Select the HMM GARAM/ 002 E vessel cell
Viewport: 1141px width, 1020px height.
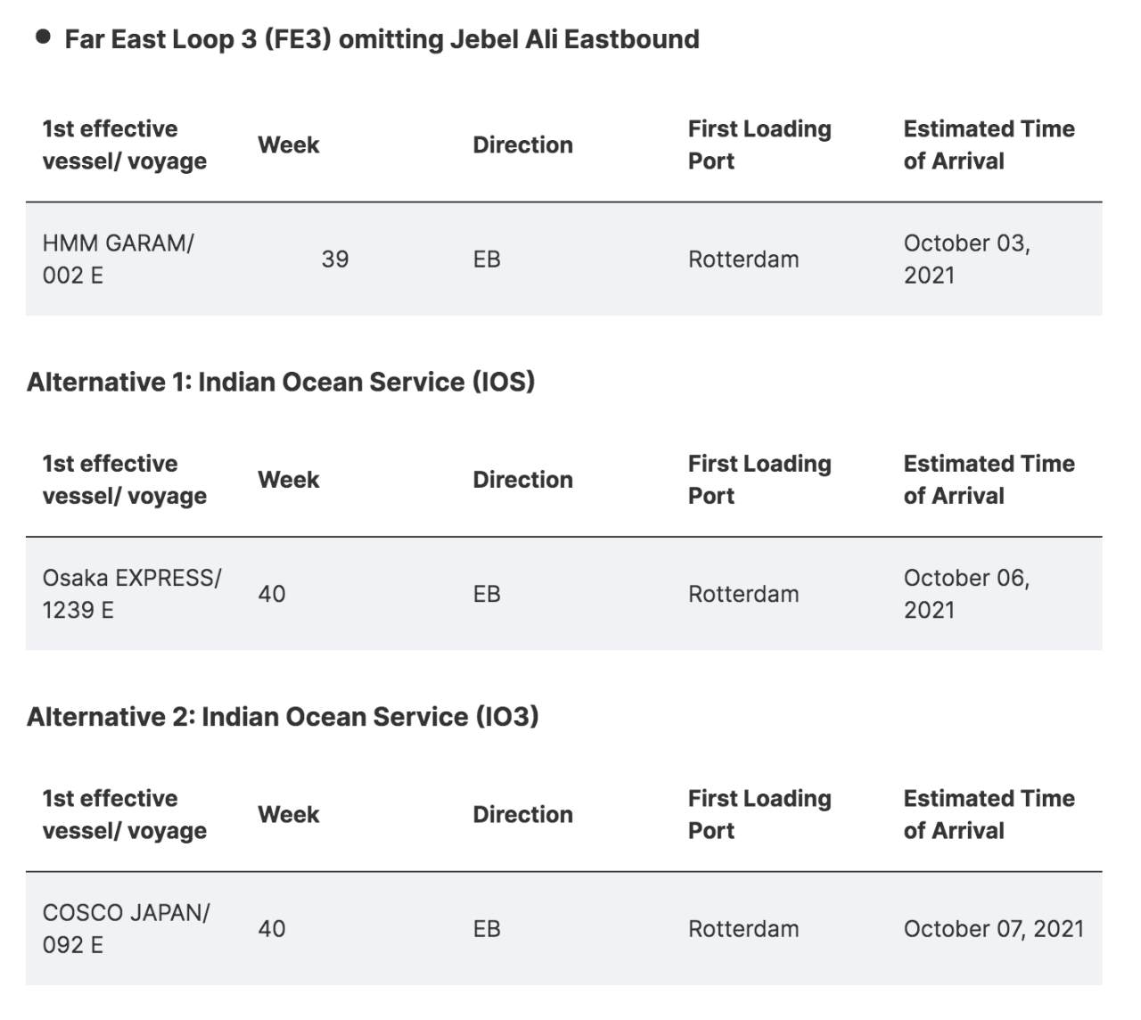coord(118,259)
